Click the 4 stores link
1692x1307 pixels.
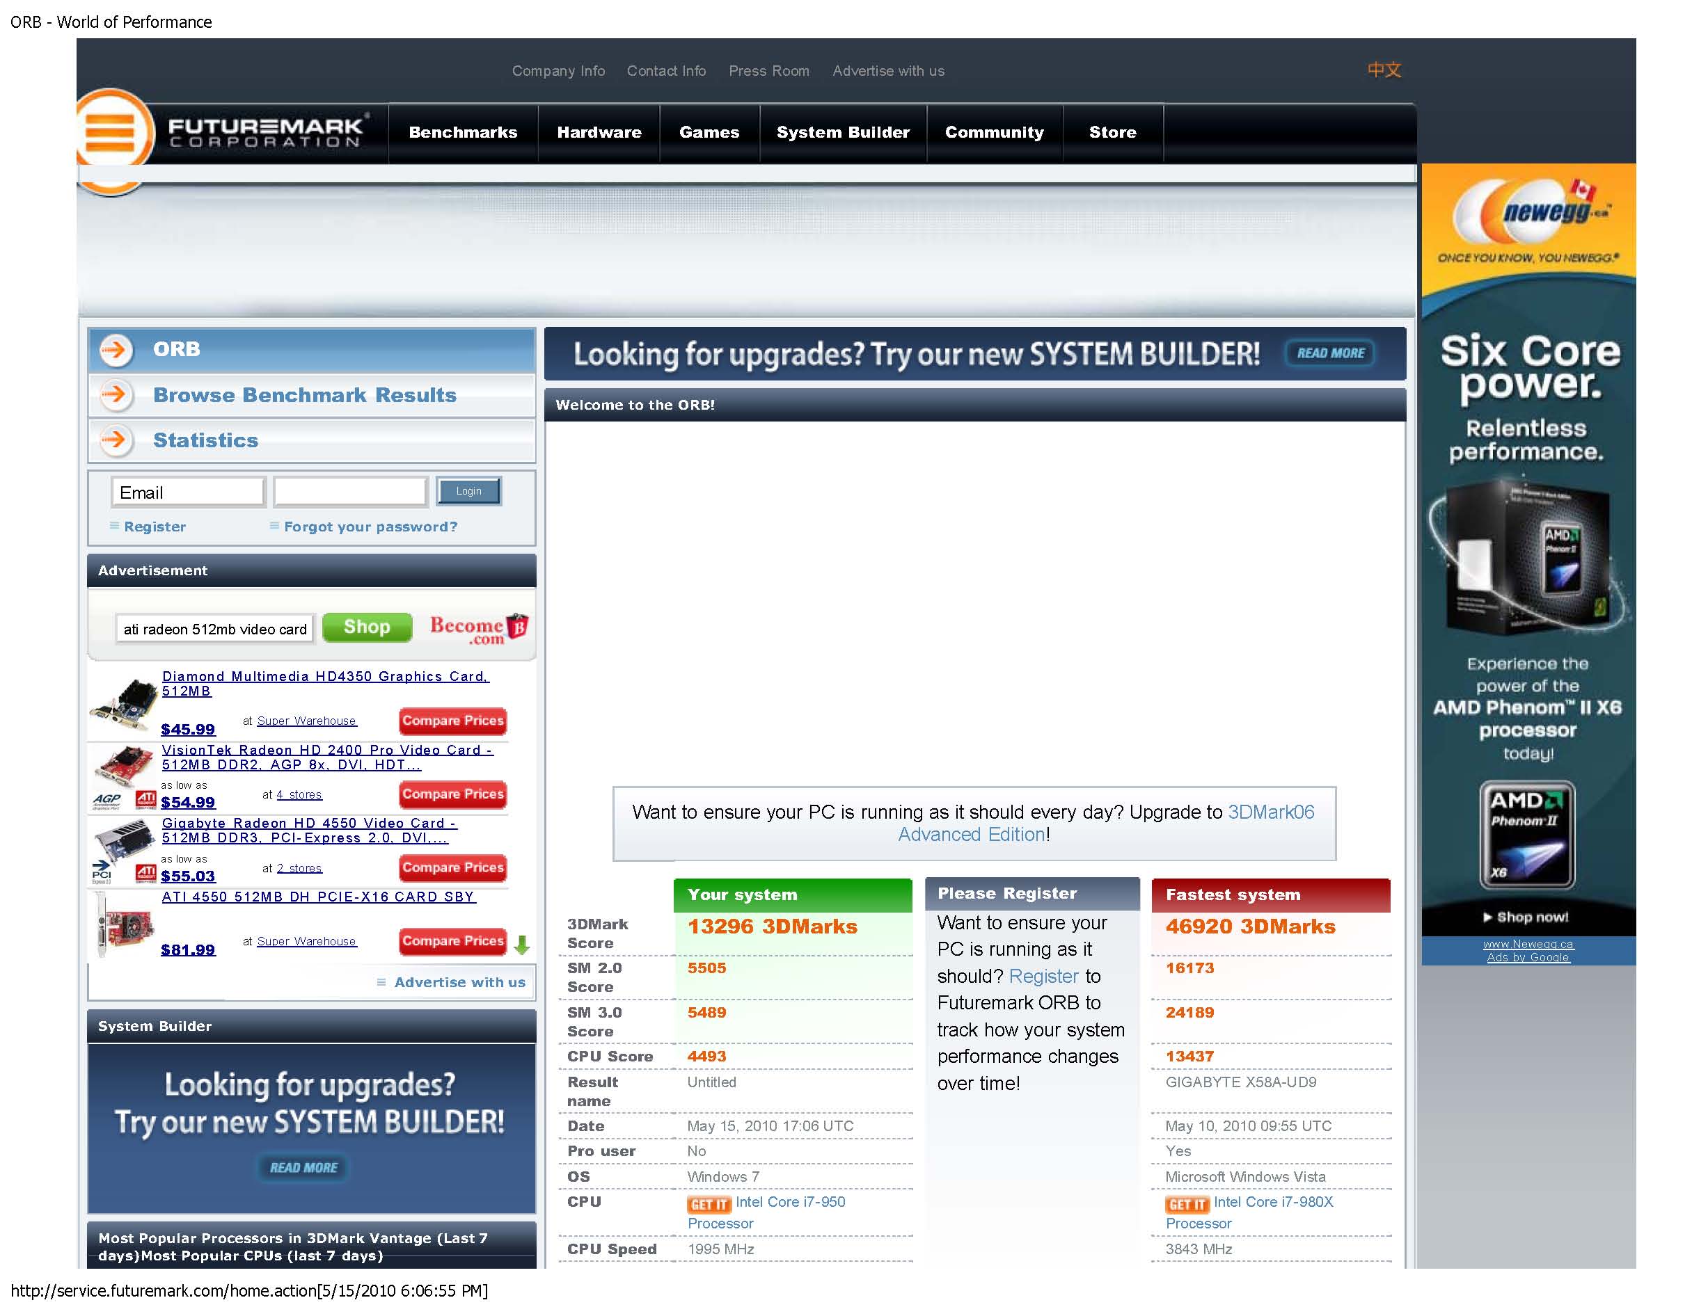click(299, 795)
